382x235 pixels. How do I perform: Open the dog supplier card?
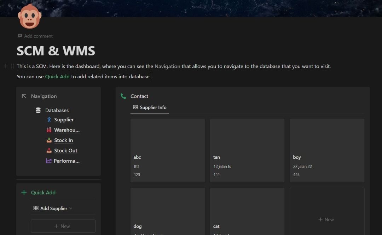click(168, 211)
